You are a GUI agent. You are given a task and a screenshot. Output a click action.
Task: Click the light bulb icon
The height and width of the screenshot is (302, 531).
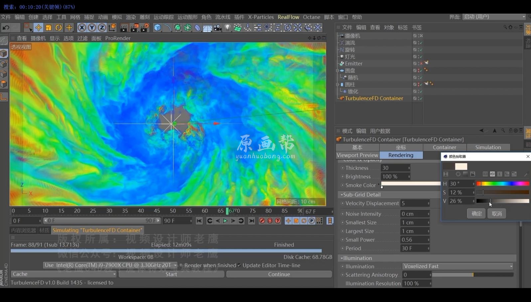[x=228, y=28]
